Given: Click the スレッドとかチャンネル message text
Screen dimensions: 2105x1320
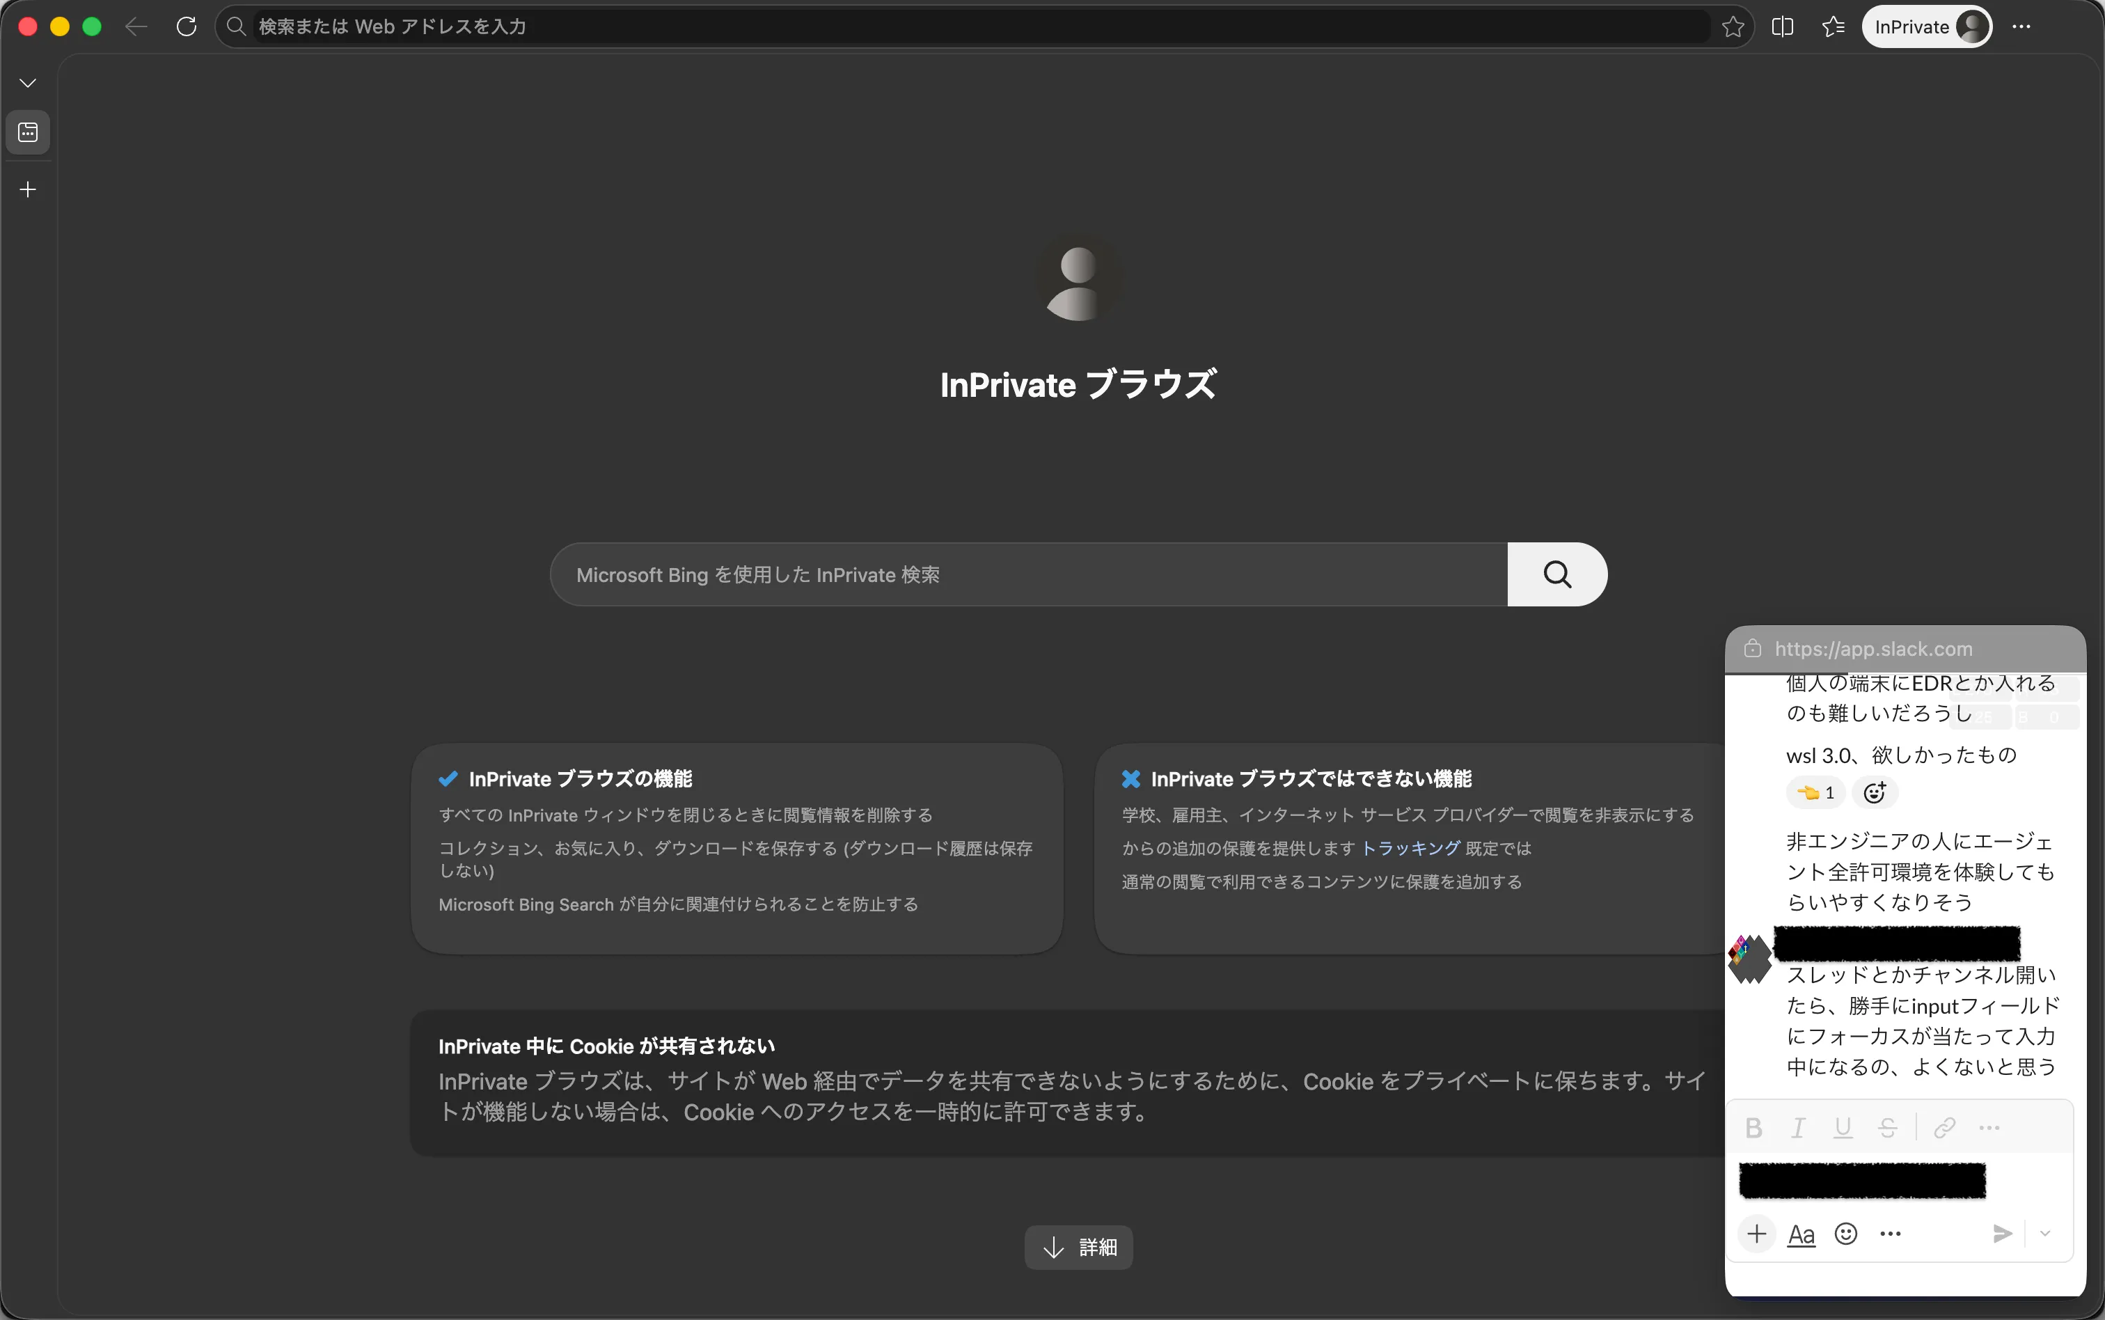Looking at the screenshot, I should (1923, 1021).
